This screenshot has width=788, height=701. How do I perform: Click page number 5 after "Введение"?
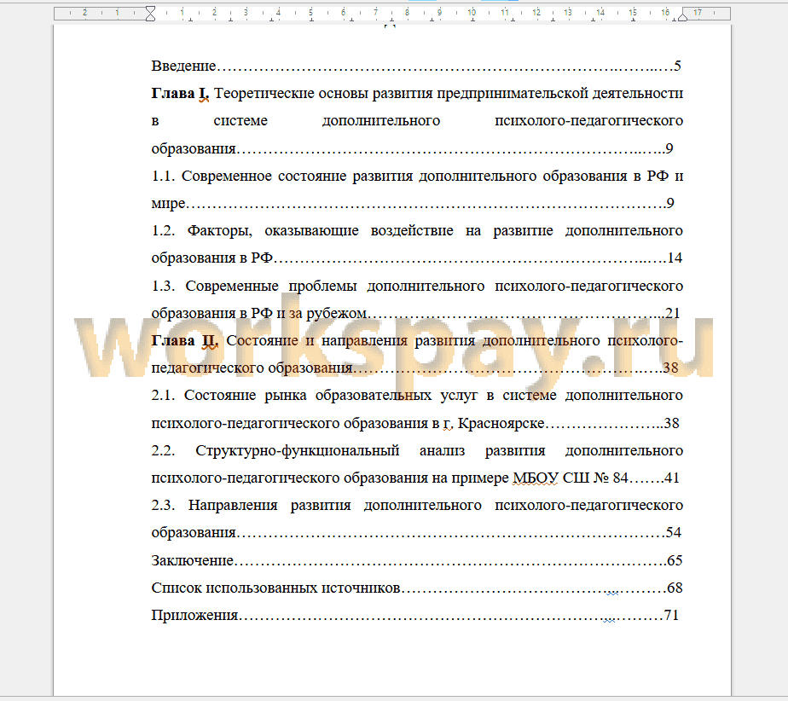click(x=677, y=66)
